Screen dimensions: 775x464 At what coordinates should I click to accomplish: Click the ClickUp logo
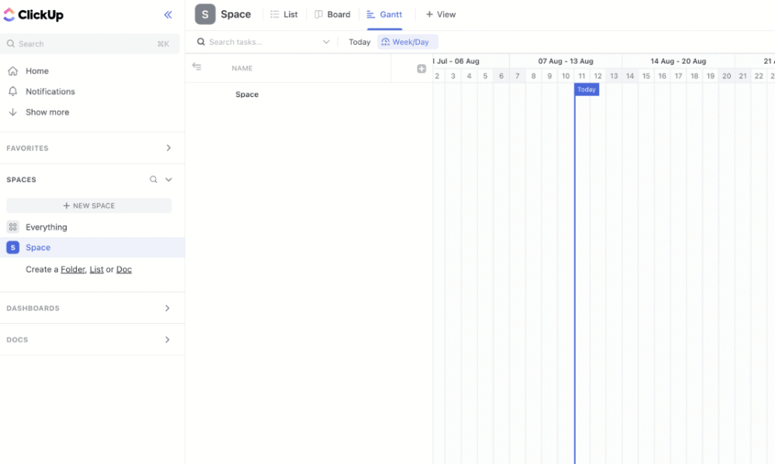click(x=33, y=15)
